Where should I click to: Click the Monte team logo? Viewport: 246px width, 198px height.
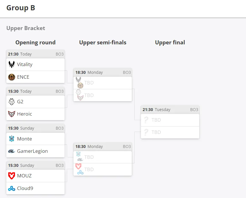[11, 138]
